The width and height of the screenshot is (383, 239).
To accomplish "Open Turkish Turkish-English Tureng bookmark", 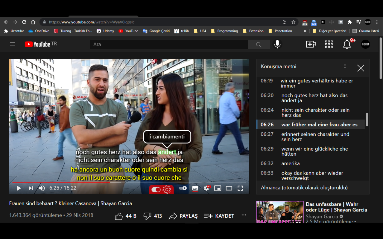I will (73, 31).
